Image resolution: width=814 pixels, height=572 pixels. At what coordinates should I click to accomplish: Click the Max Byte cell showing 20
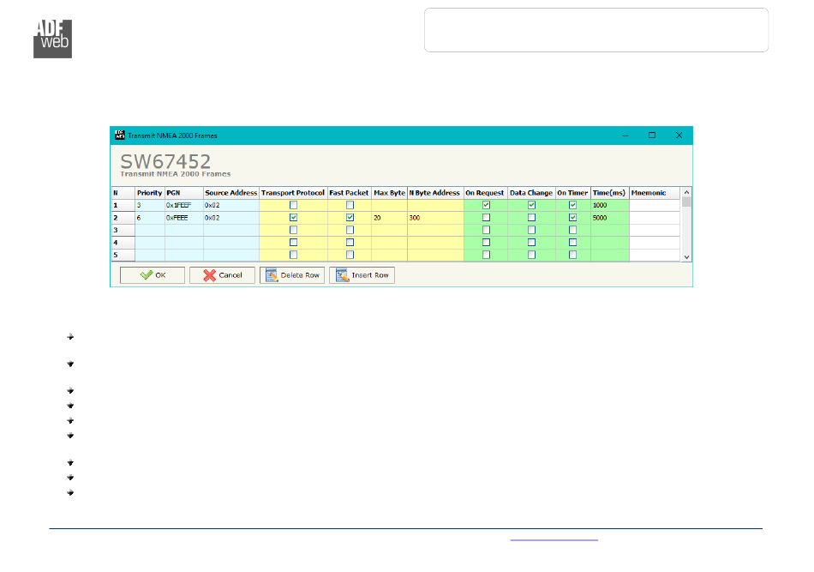point(389,218)
